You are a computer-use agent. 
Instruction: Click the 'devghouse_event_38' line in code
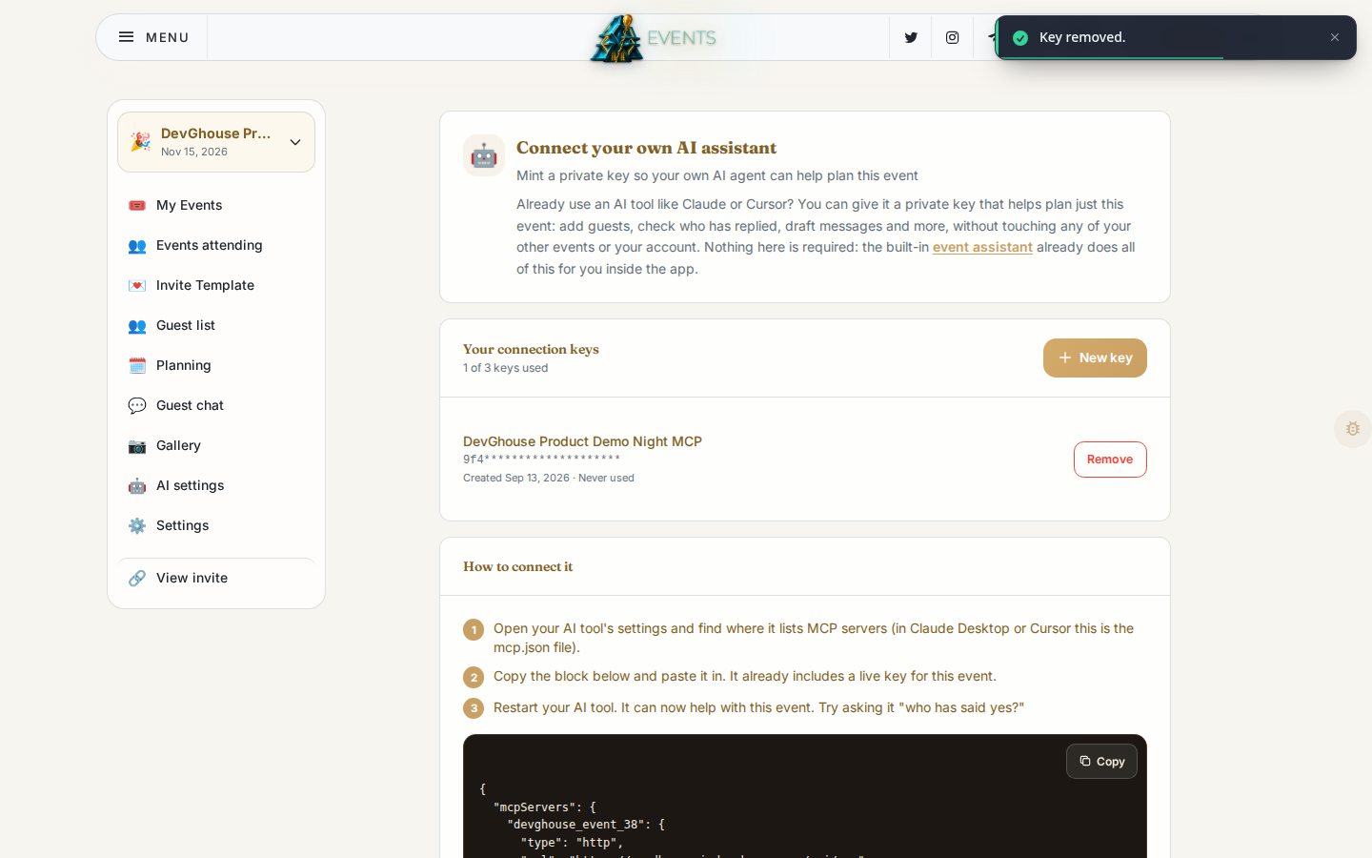(x=585, y=825)
